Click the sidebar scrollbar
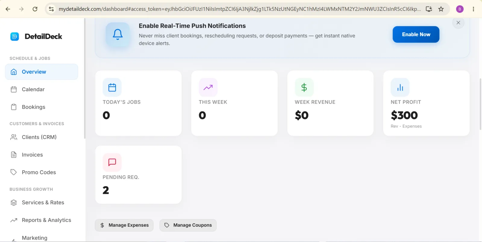Viewport: 482px width, 242px height. pyautogui.click(x=85, y=78)
